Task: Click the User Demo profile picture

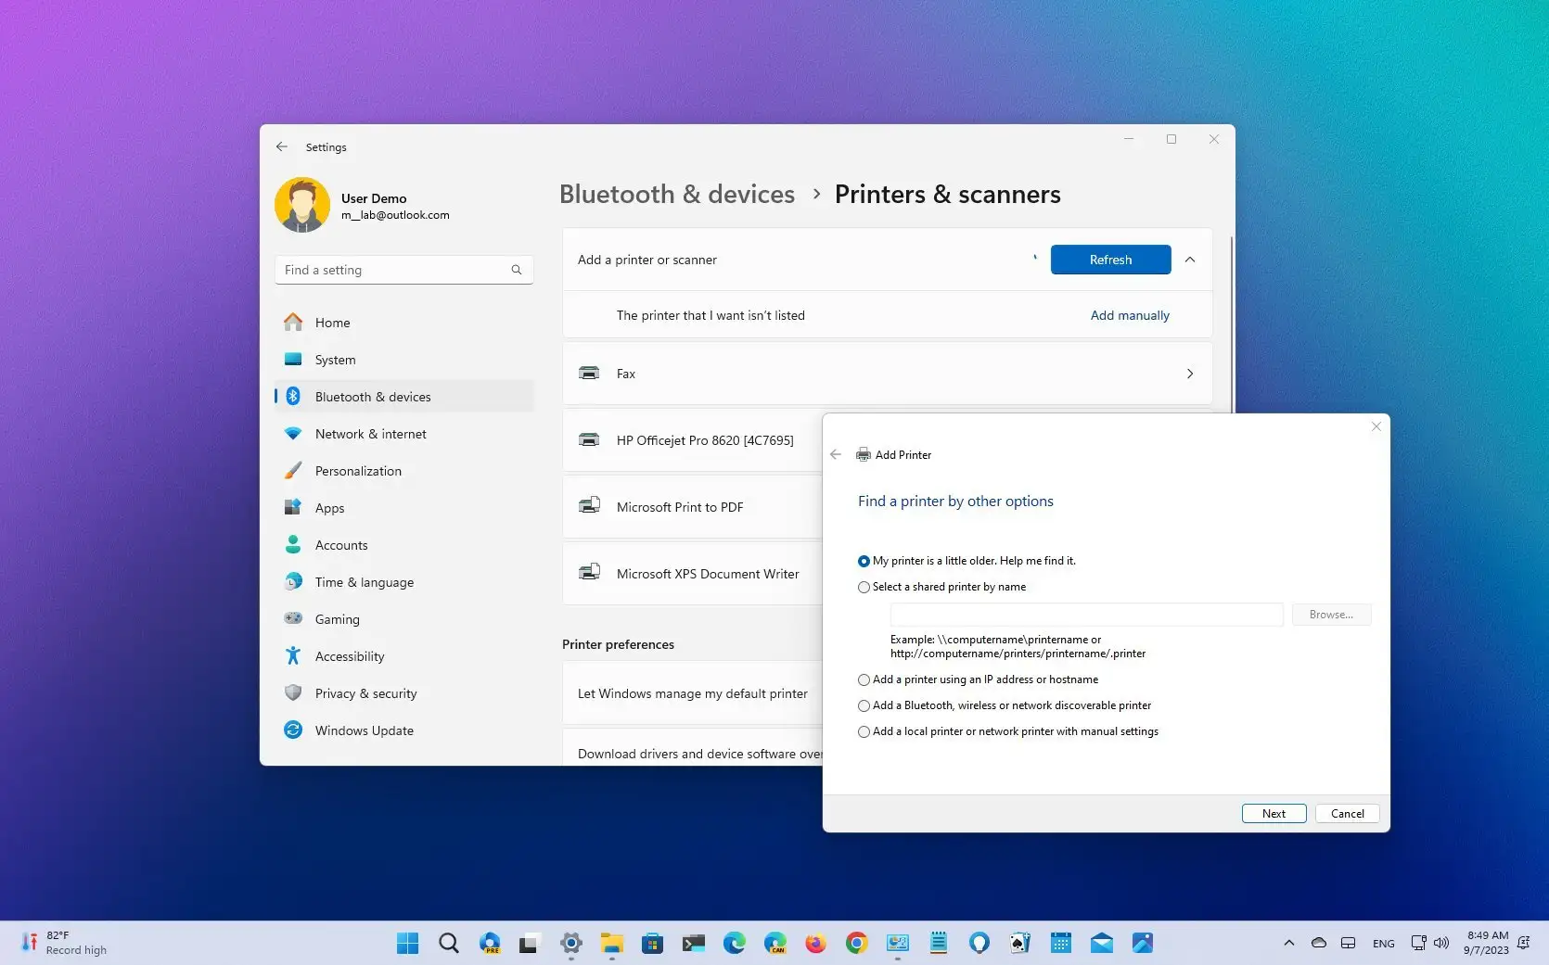Action: click(302, 205)
